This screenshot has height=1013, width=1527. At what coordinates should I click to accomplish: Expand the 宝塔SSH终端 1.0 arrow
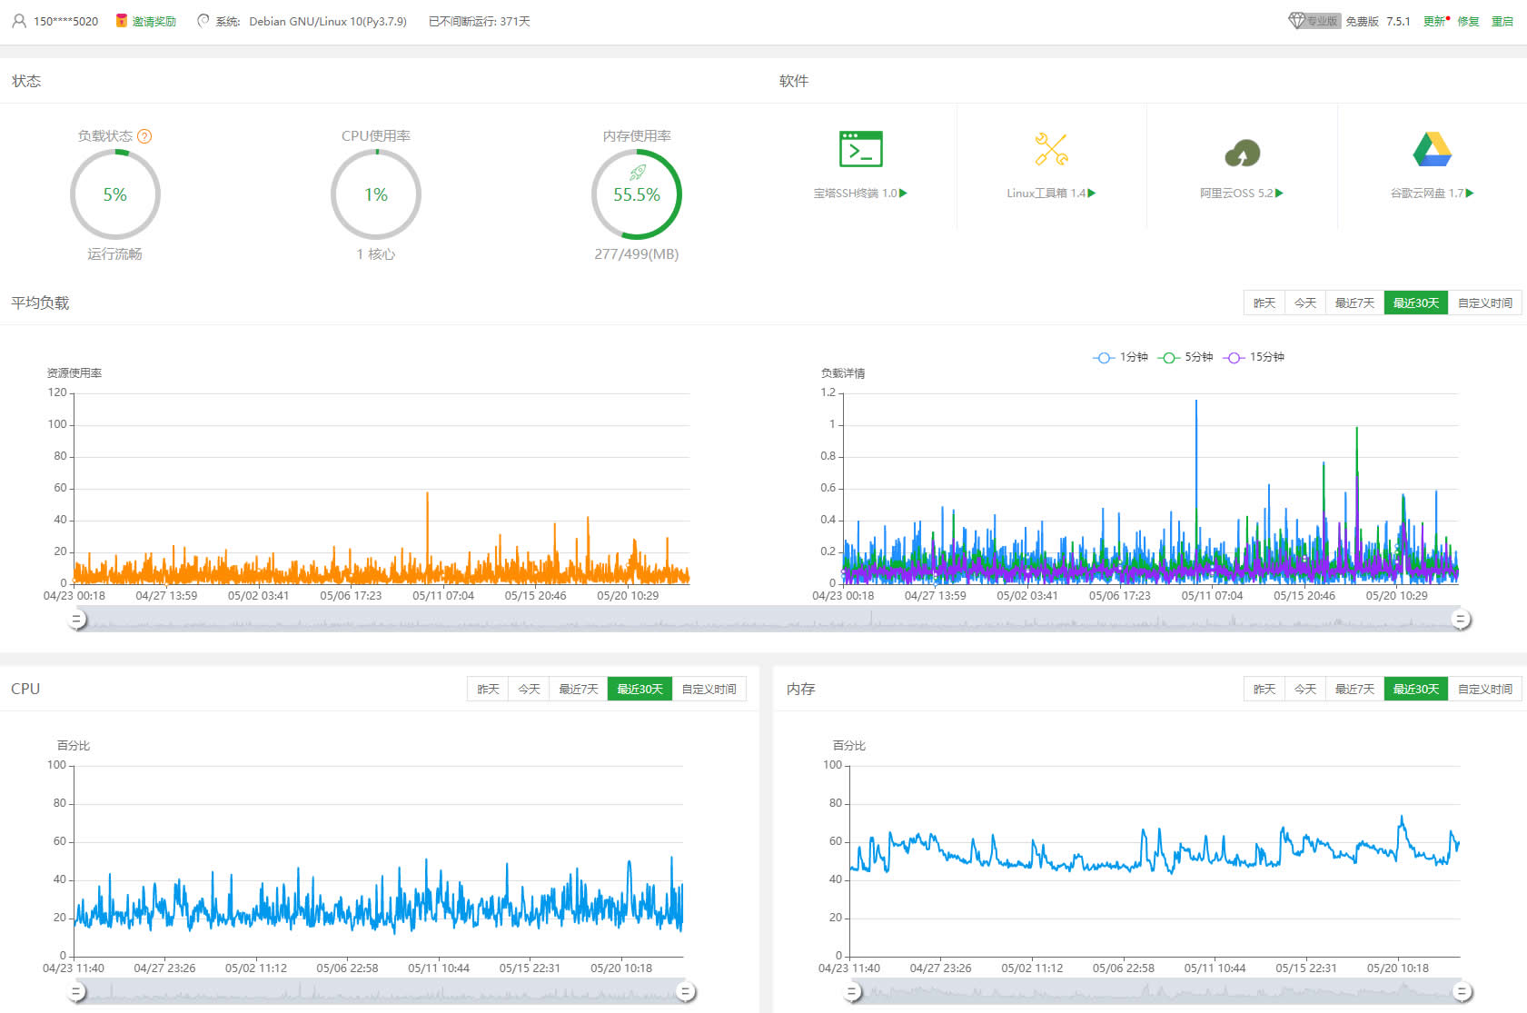click(x=903, y=194)
